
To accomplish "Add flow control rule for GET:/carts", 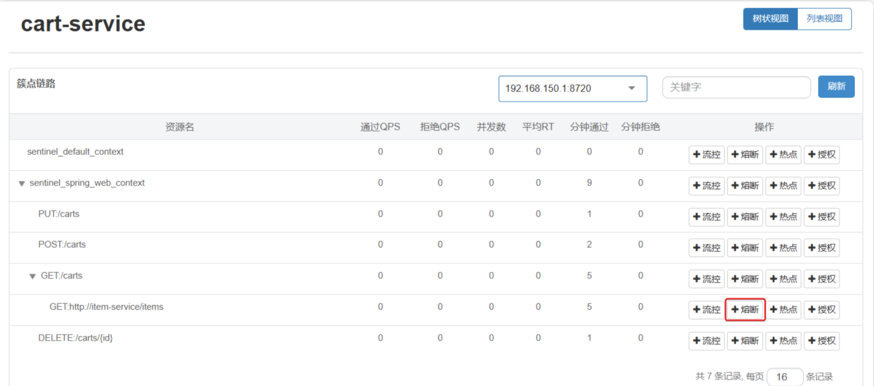I will tap(706, 279).
